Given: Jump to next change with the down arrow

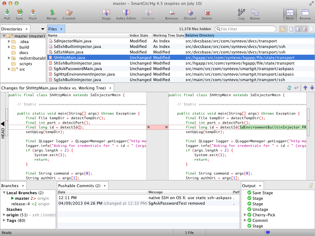Looking at the screenshot, I should pos(312,88).
